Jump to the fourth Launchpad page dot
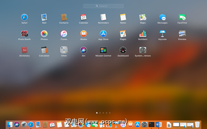 [x=107, y=113]
